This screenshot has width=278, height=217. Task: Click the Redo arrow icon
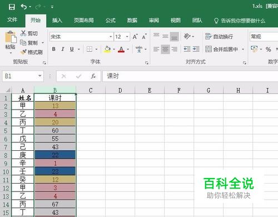[38, 7]
